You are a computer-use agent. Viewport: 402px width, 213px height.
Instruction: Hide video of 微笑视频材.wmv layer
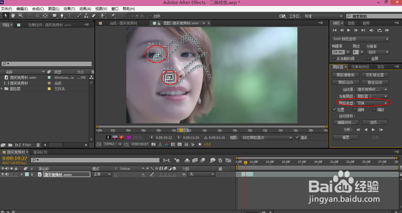(x=2, y=174)
